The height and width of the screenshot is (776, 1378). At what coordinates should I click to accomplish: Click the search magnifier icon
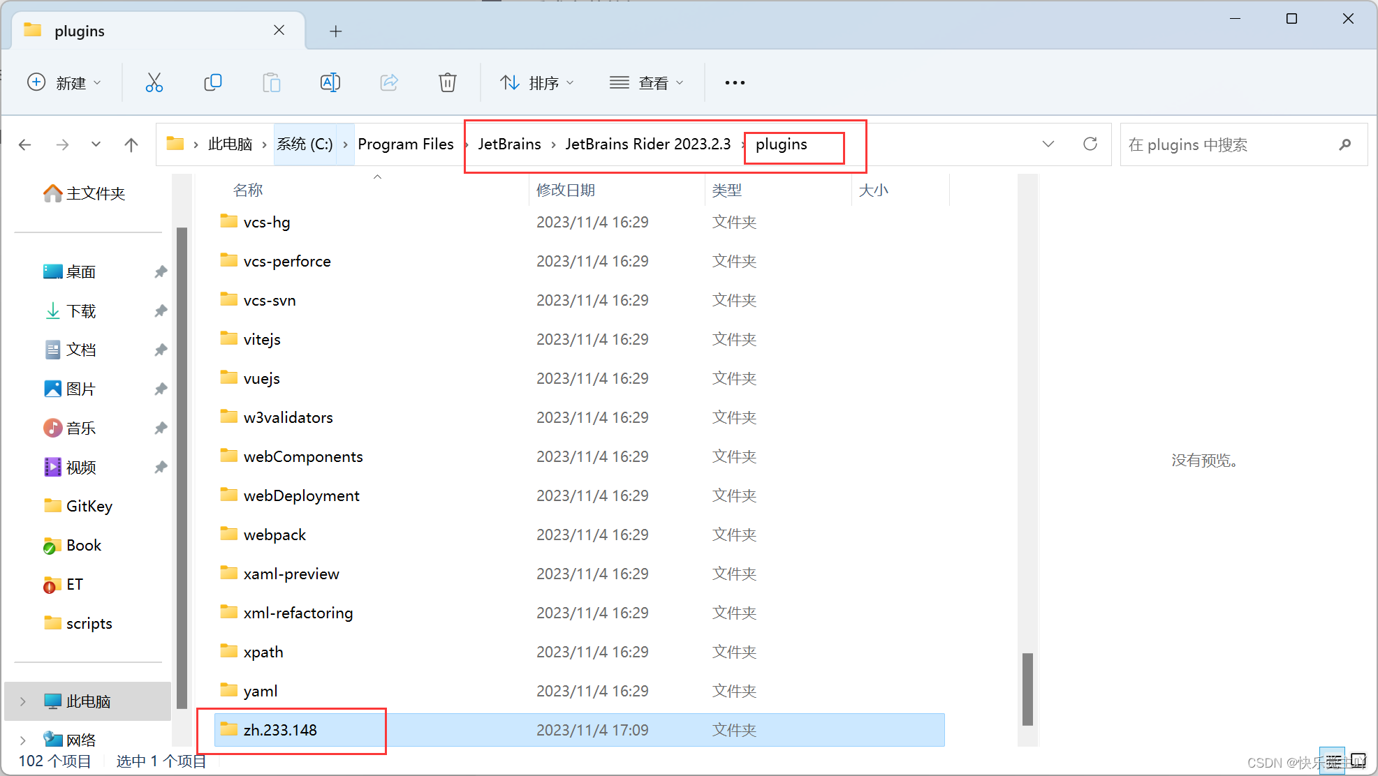pyautogui.click(x=1344, y=144)
